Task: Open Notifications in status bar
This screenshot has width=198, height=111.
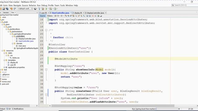Action: pyautogui.click(x=18, y=109)
